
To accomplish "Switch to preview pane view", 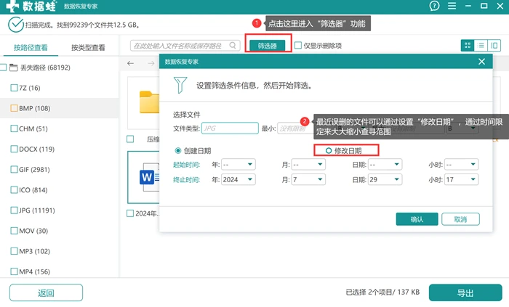I will pyautogui.click(x=494, y=45).
